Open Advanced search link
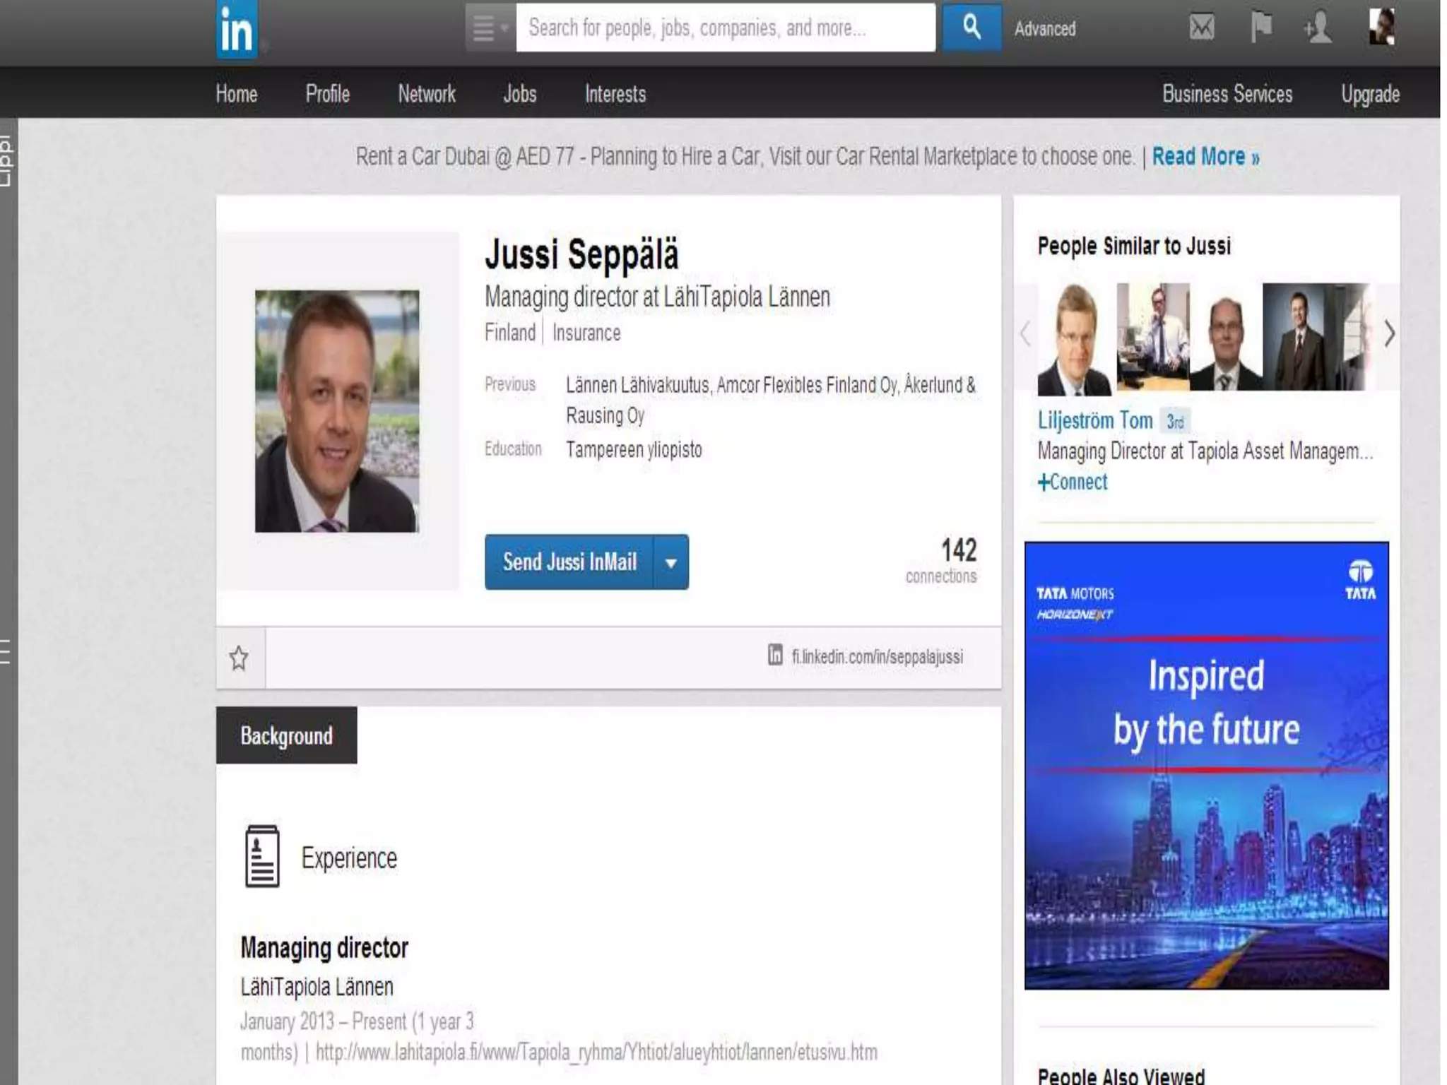Screen dimensions: 1447x1085 pos(1045,29)
